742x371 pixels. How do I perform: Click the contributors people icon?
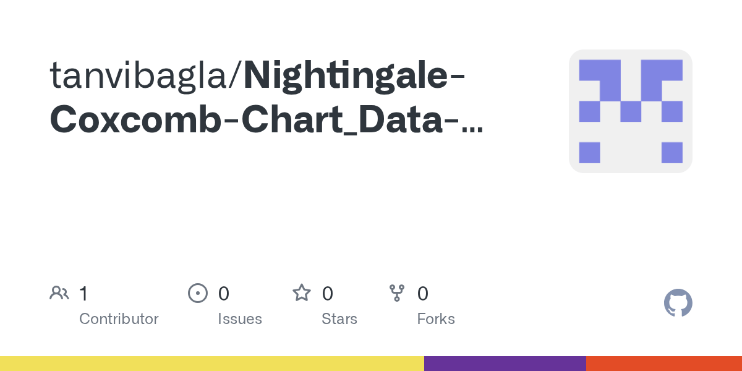tap(59, 293)
